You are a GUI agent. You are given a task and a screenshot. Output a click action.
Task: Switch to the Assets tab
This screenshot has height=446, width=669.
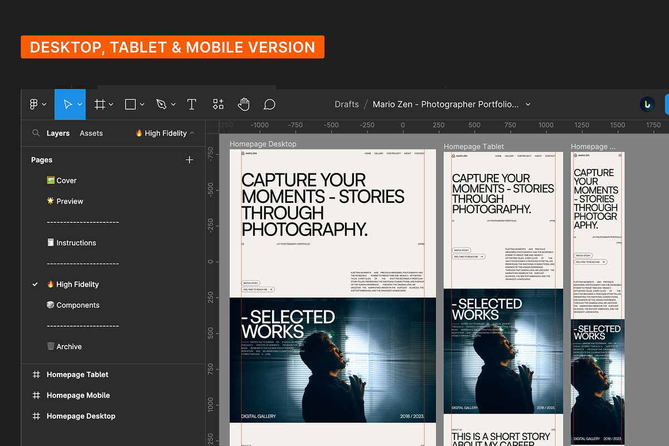point(91,133)
